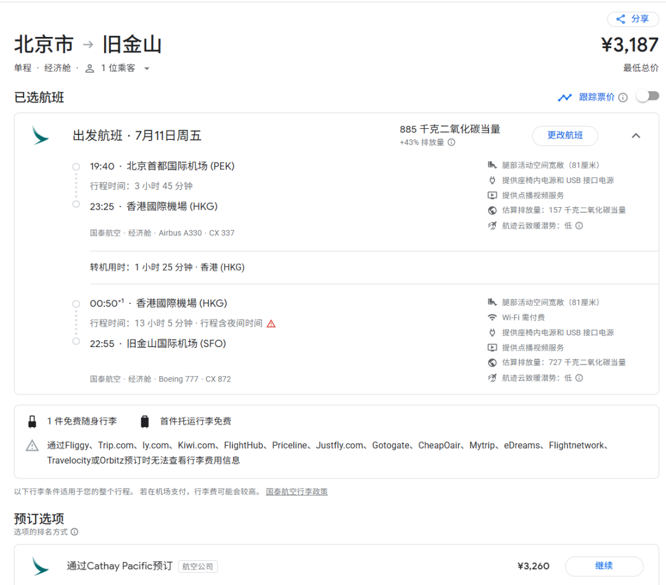Viewport: 666px width, 585px height.
Task: Click the emissions info icon beside +43%
Action: (451, 142)
